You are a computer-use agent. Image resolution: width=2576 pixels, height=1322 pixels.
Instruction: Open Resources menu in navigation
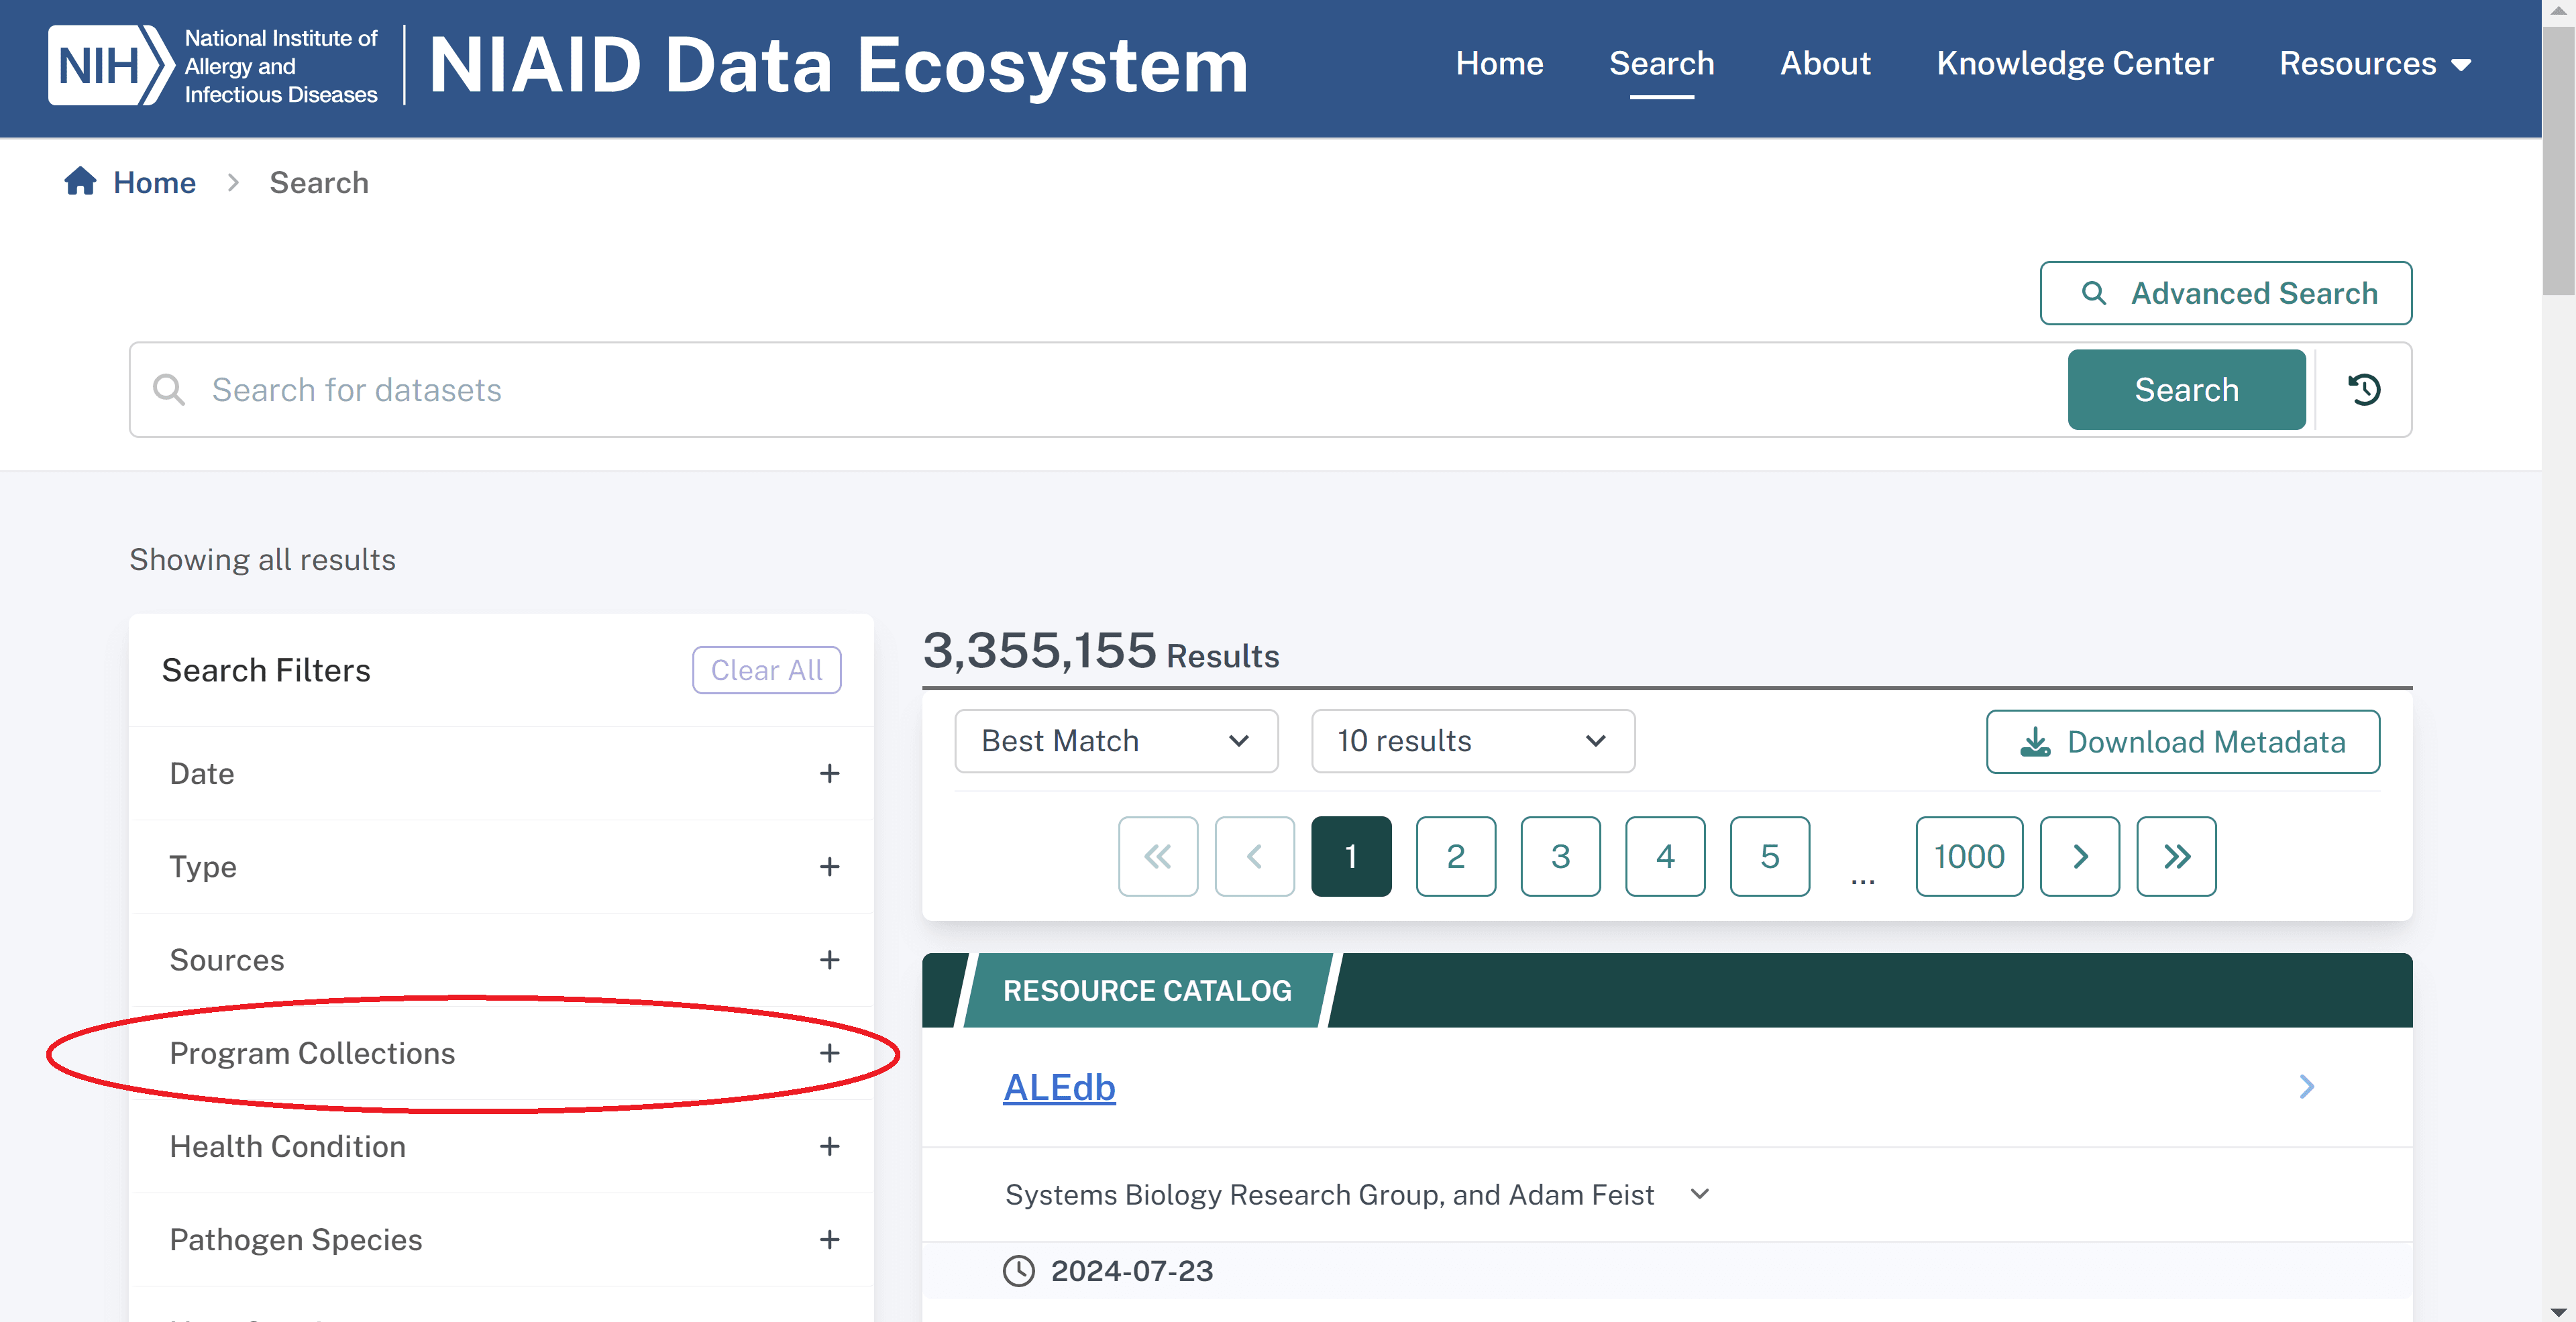click(2375, 64)
